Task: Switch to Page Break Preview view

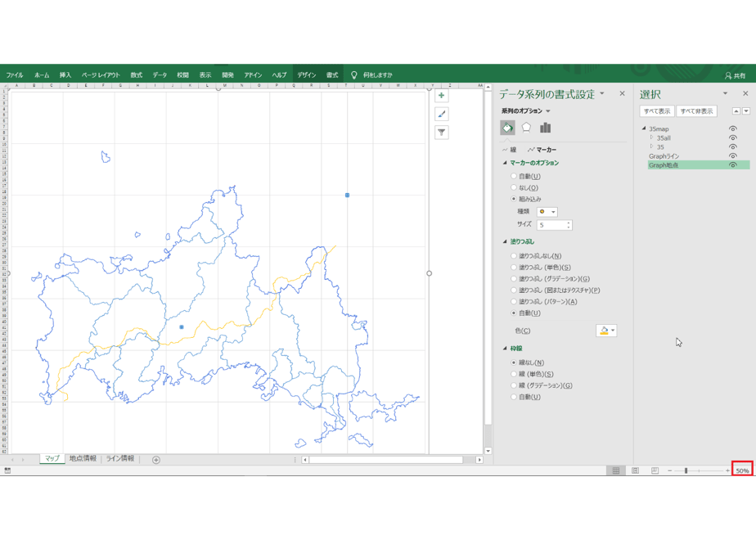Action: click(655, 470)
